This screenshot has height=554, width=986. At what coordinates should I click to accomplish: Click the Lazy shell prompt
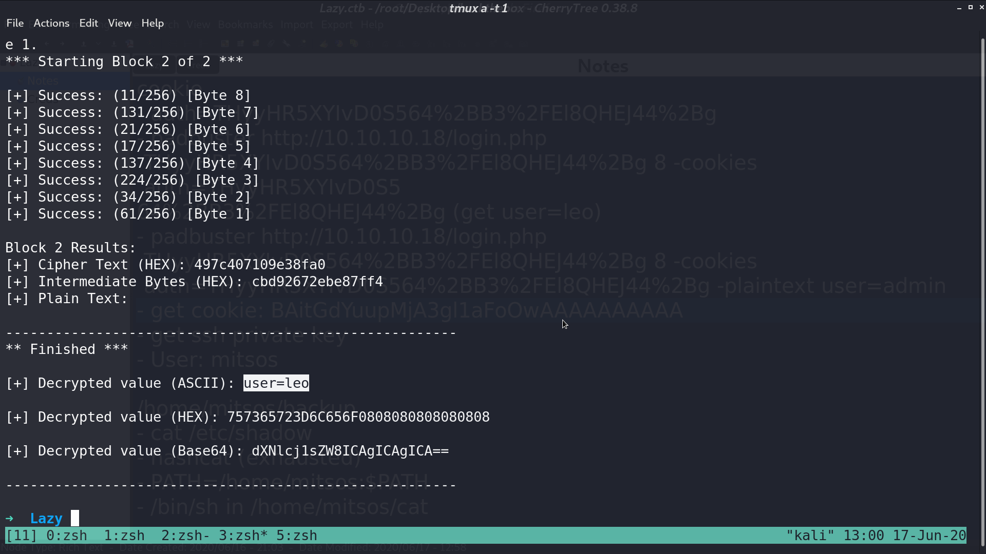click(x=46, y=519)
